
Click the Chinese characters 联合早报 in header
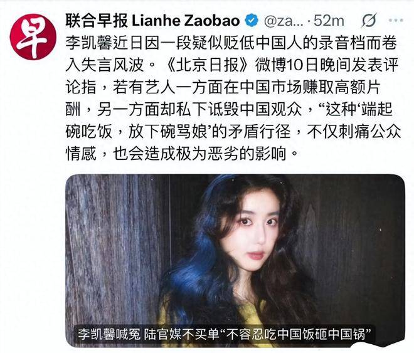[97, 21]
